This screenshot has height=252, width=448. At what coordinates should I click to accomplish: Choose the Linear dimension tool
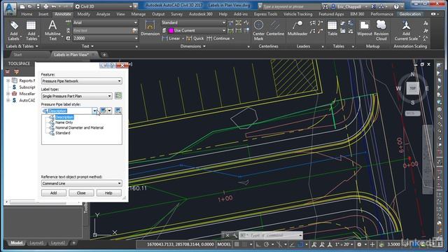171,38
